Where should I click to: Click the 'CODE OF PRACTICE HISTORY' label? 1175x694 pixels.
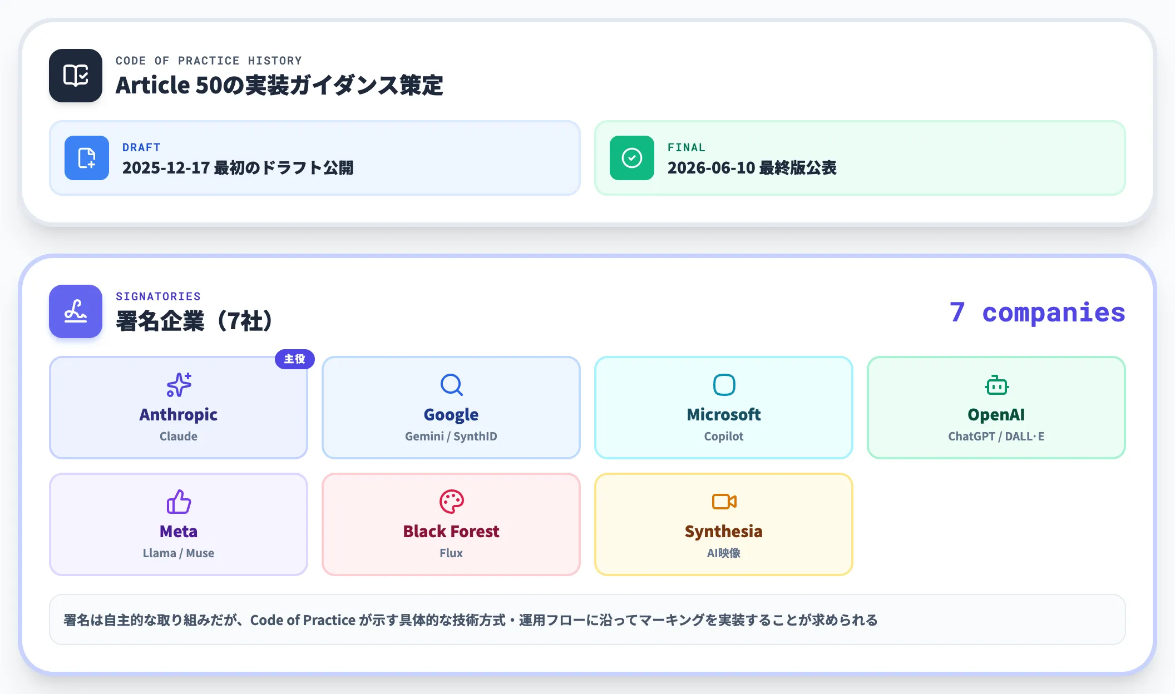pyautogui.click(x=209, y=61)
